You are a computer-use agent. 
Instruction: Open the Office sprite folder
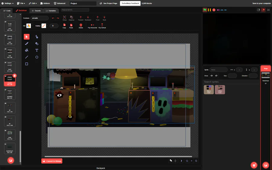[220, 90]
